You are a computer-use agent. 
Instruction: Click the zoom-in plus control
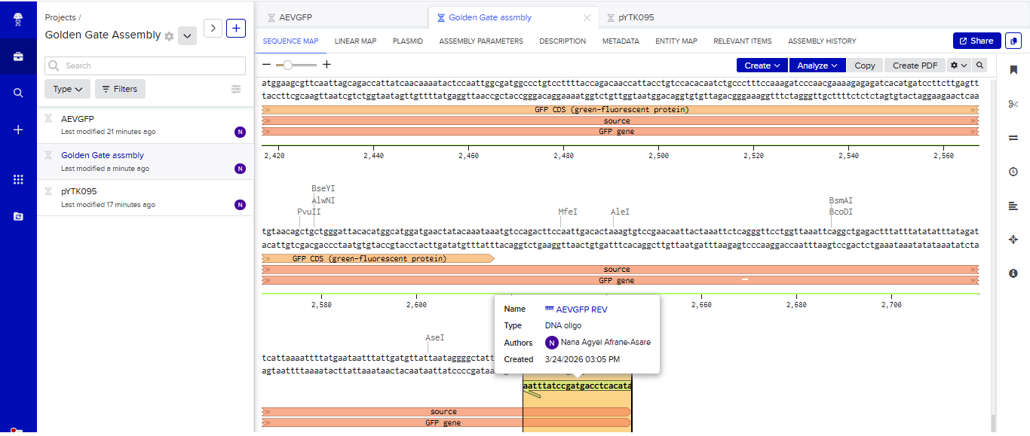pyautogui.click(x=326, y=65)
